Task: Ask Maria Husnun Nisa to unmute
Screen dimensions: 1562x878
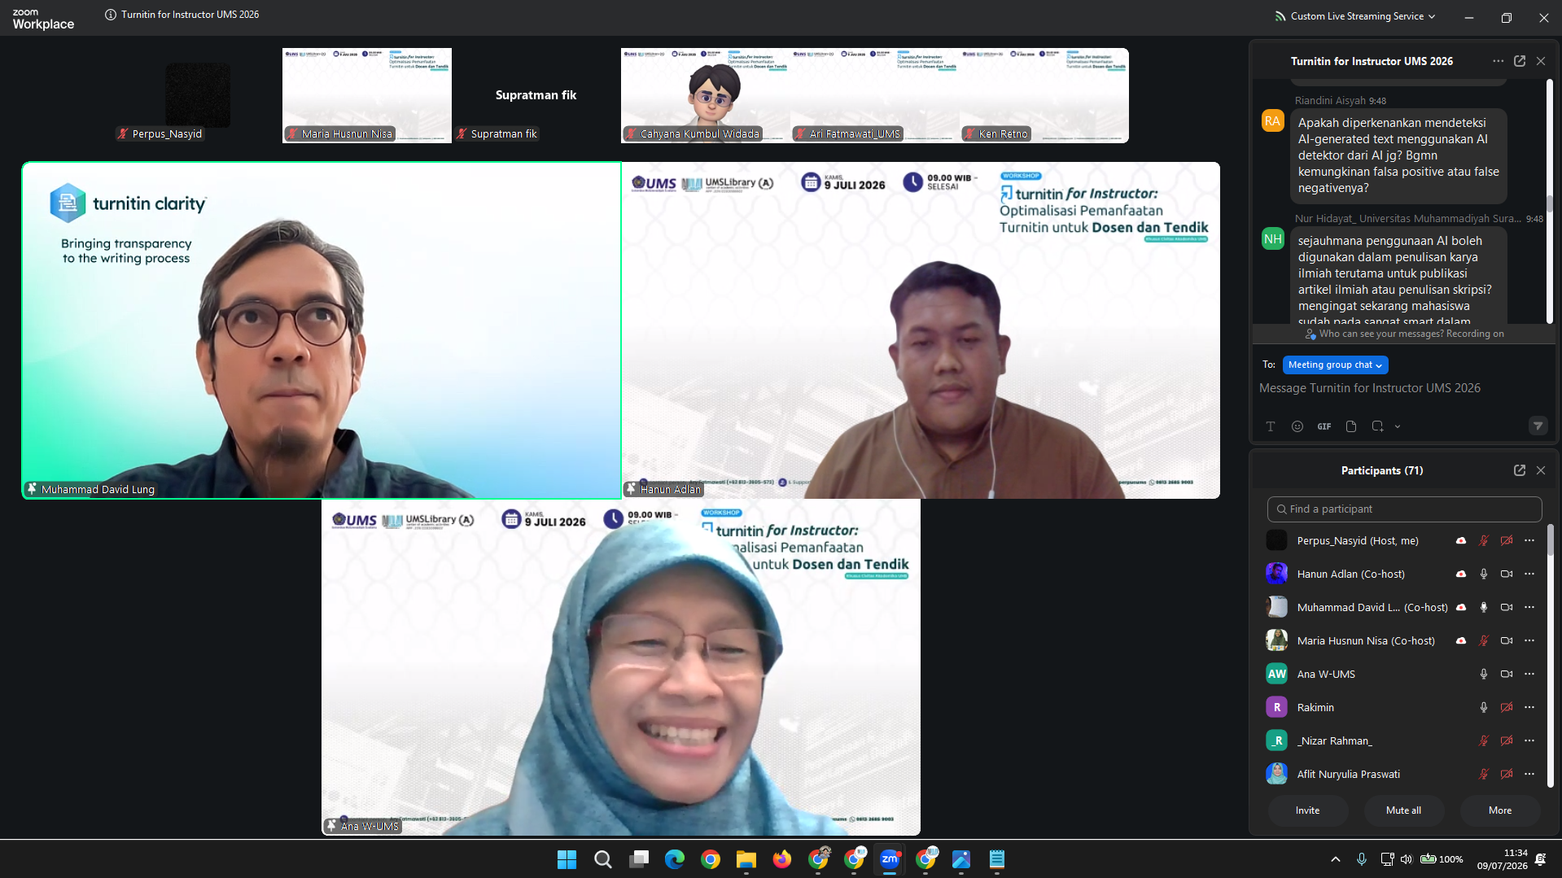Action: click(x=1484, y=641)
